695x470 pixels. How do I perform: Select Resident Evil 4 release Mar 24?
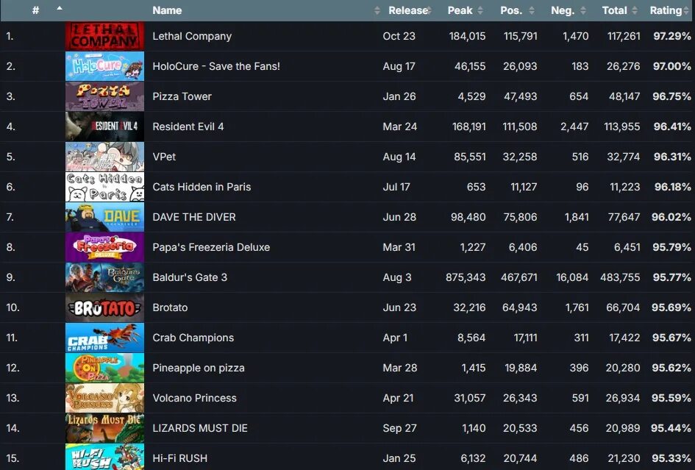click(x=400, y=127)
